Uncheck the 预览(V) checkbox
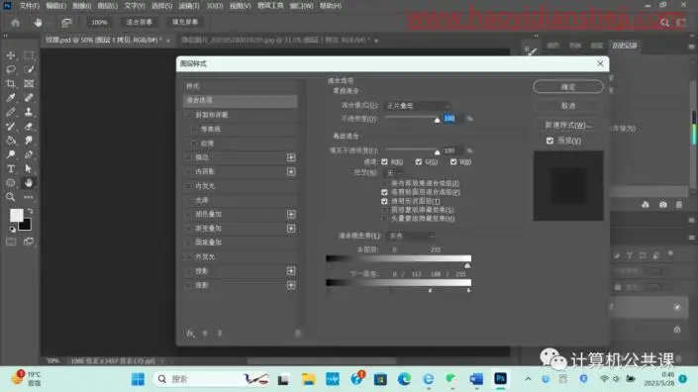The image size is (698, 392). [x=549, y=141]
